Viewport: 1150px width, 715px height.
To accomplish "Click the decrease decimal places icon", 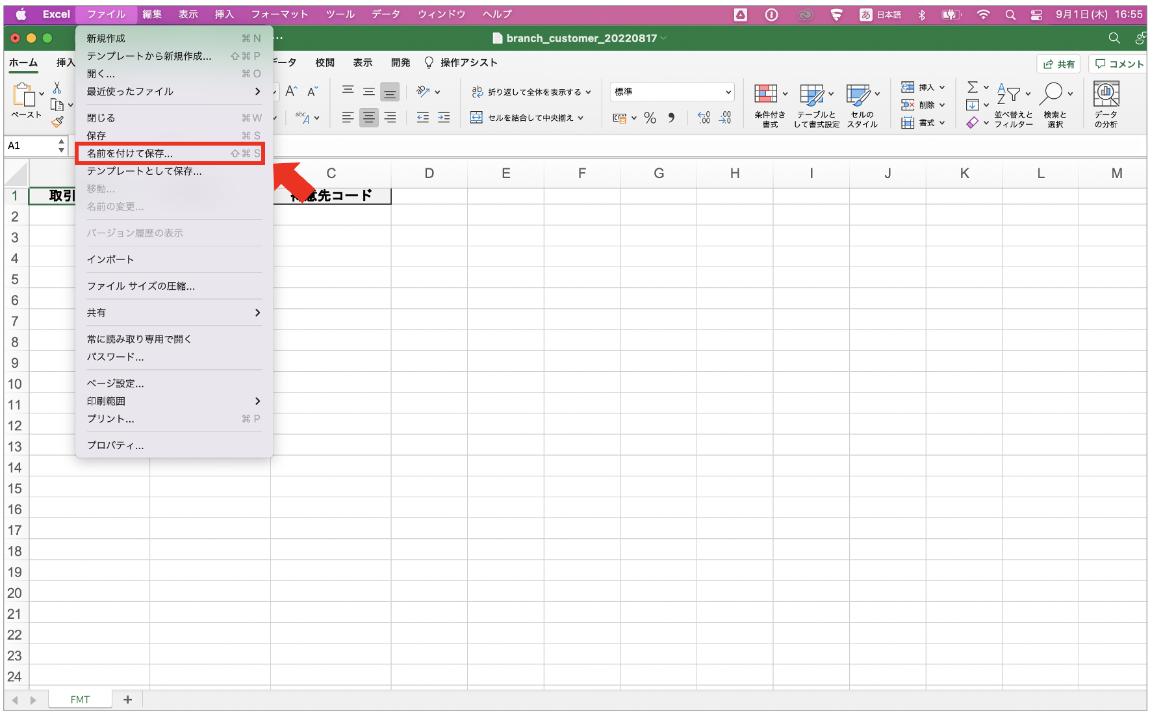I will (725, 118).
